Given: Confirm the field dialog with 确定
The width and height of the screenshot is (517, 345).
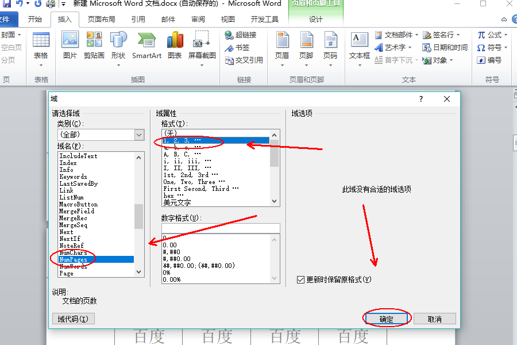Looking at the screenshot, I should (387, 318).
